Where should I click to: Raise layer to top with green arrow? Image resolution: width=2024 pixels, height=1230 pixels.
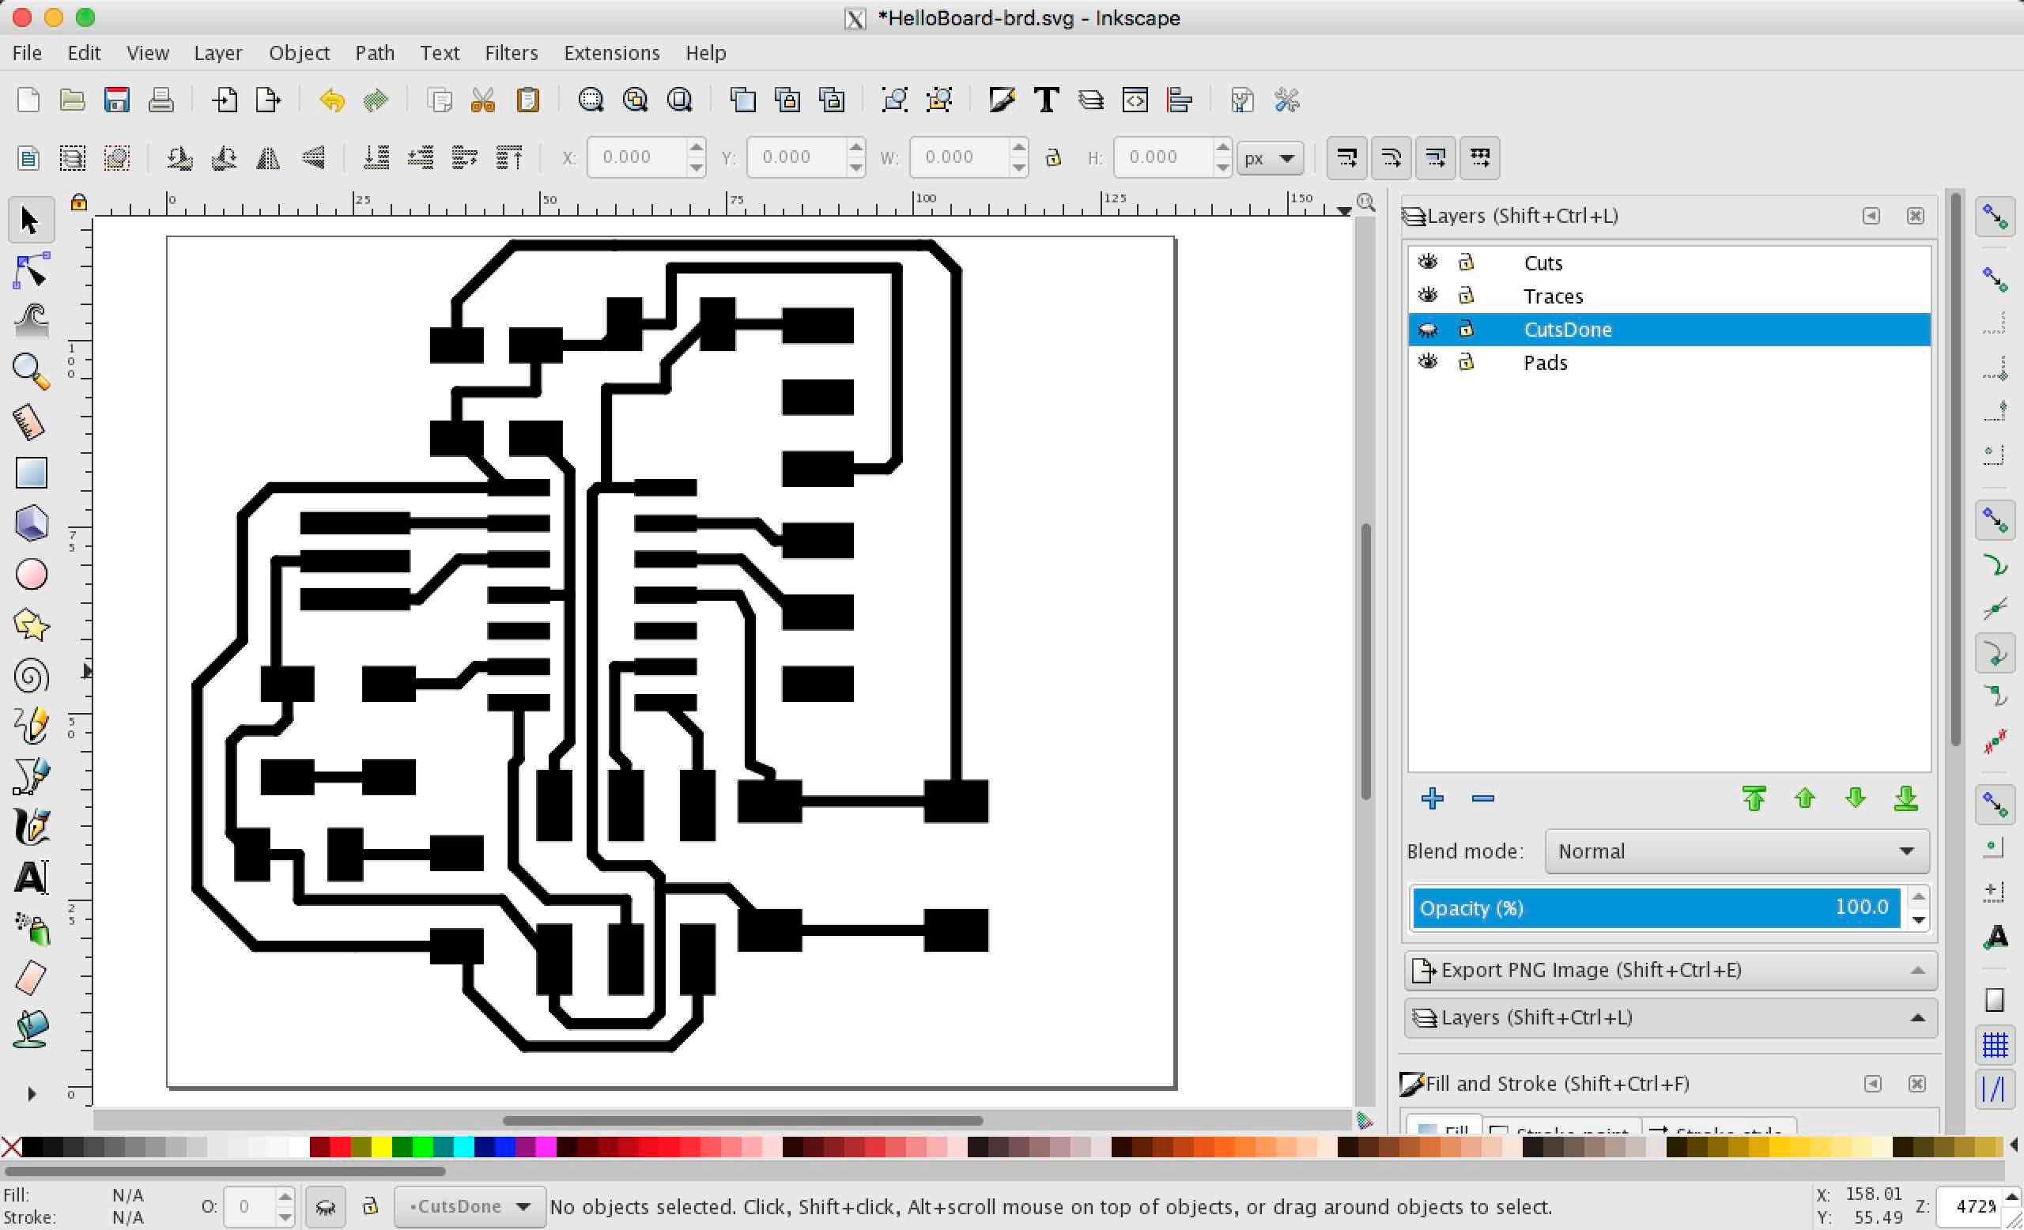1754,798
